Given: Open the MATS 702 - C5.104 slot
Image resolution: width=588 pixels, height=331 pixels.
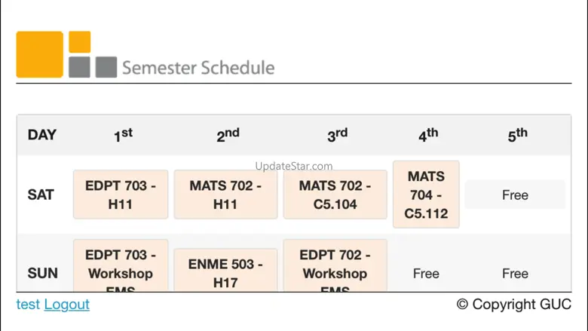Looking at the screenshot, I should tap(335, 195).
